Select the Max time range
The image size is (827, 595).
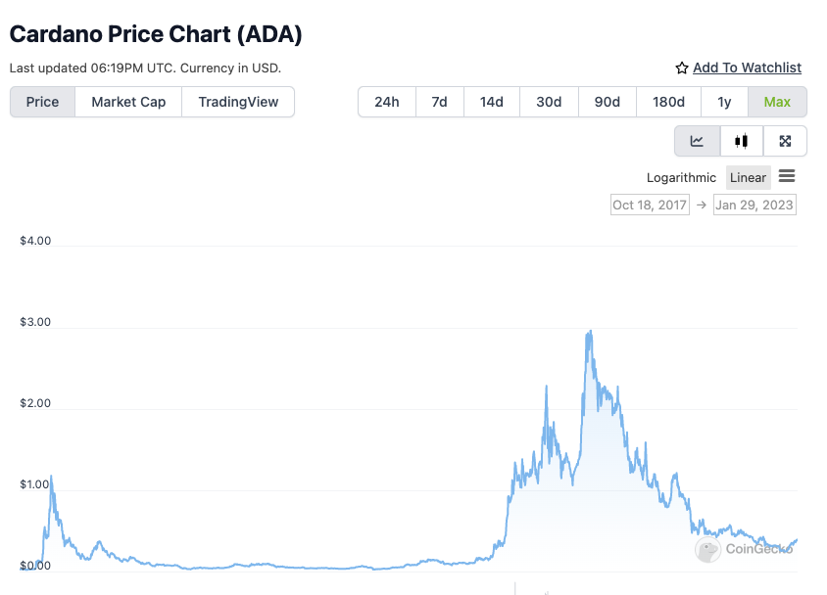coord(777,102)
